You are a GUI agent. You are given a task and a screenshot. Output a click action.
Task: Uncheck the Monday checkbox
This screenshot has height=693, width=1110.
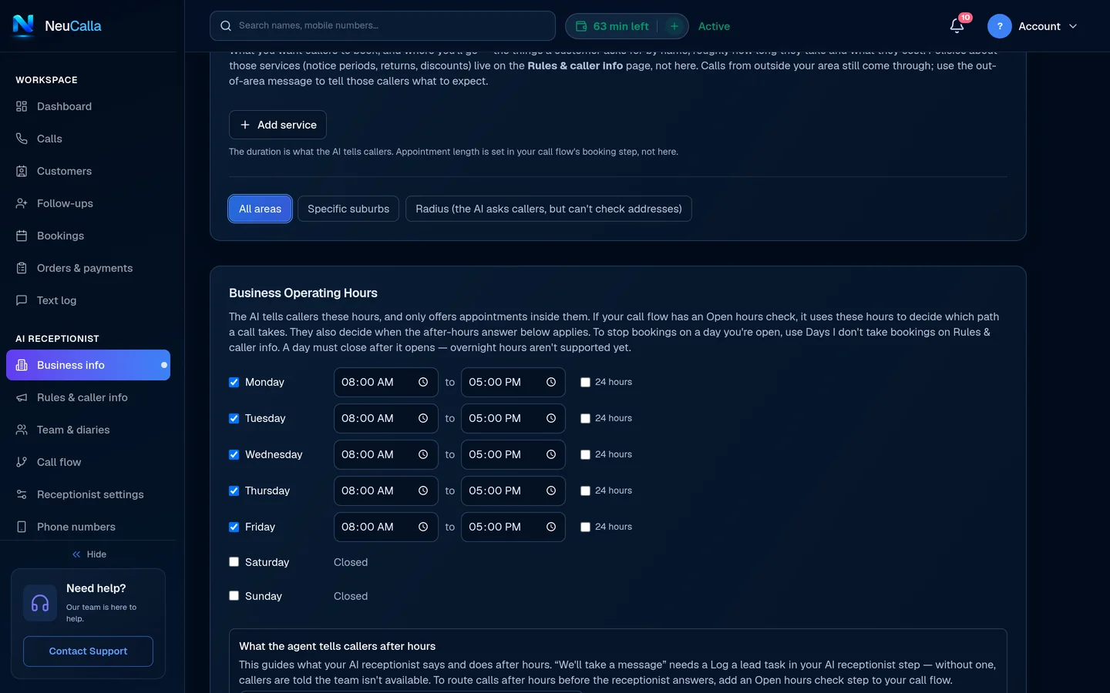[x=234, y=382]
